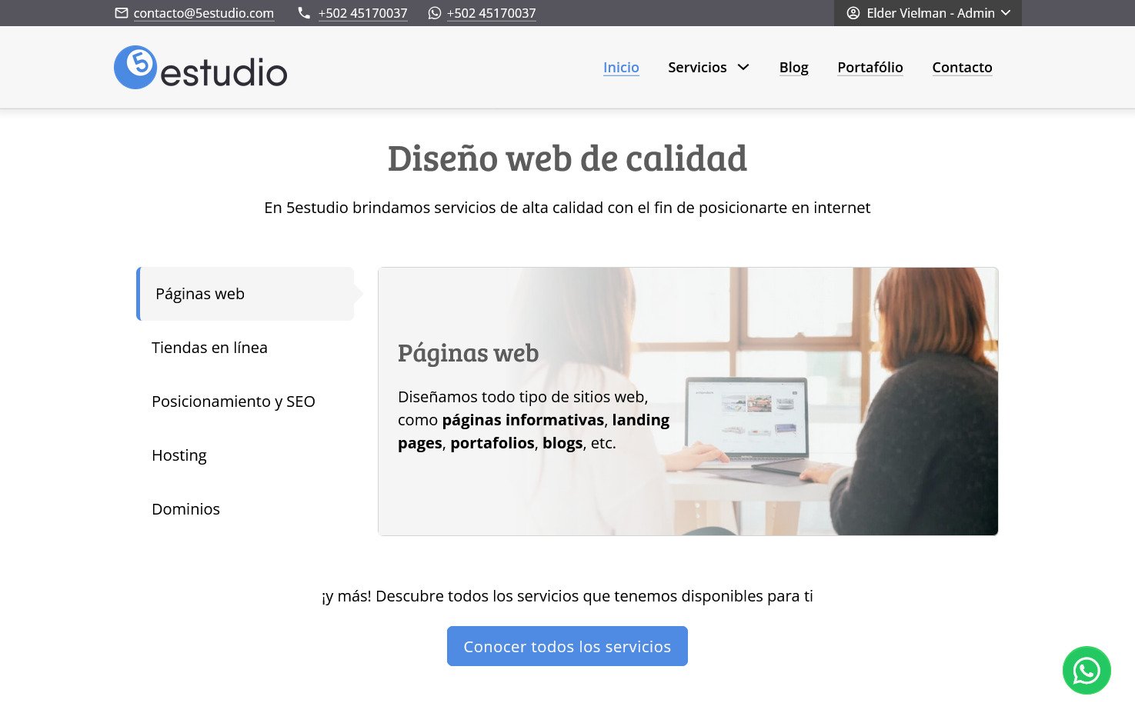The height and width of the screenshot is (713, 1135).
Task: Click the user account avatar icon
Action: [853, 13]
